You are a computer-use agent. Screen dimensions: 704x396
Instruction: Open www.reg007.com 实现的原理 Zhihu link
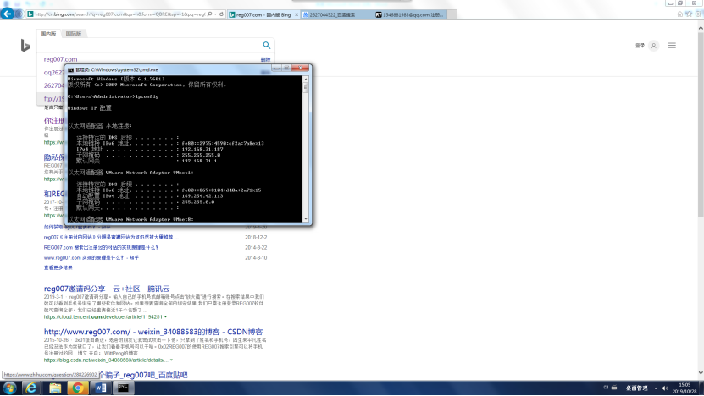(x=91, y=258)
